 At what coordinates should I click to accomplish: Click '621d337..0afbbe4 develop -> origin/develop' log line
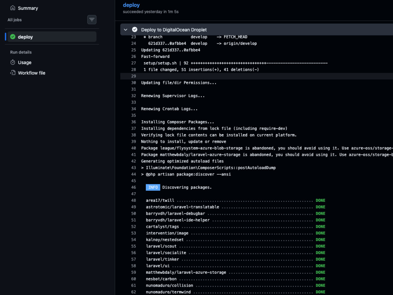tap(202, 43)
